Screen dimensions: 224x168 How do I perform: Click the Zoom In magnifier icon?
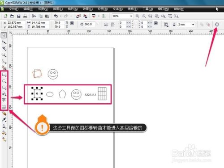click(137, 16)
